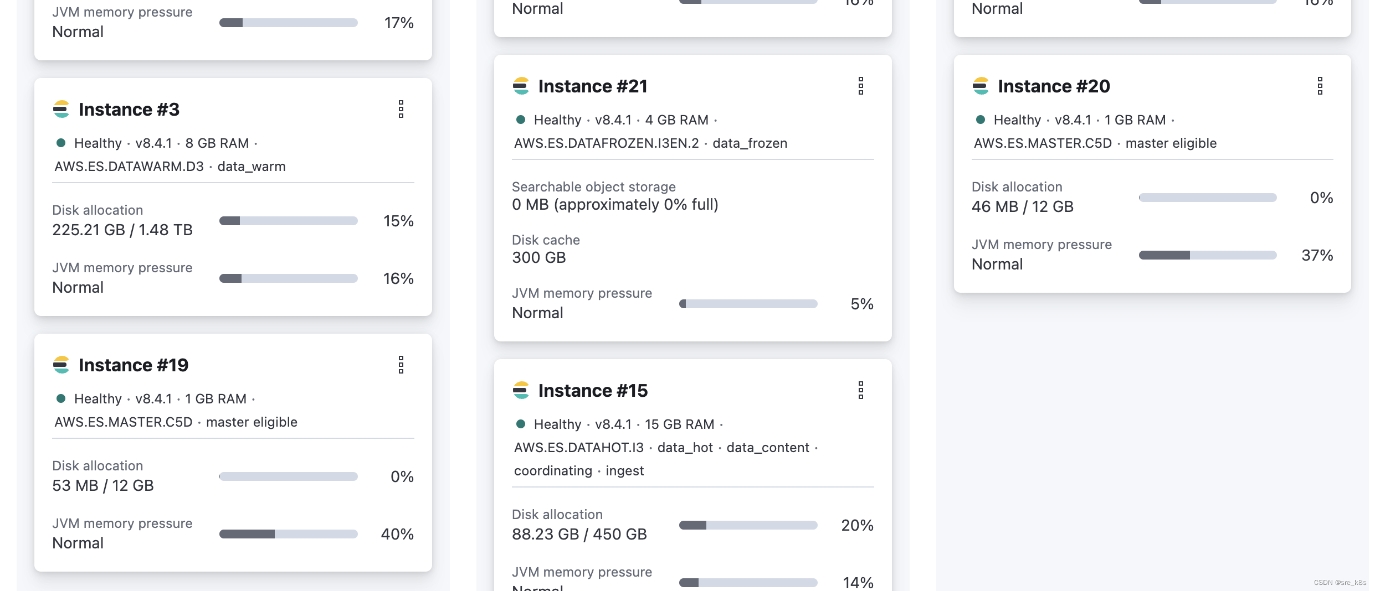Click the 15 GB RAM text on Instance #15

pyautogui.click(x=680, y=424)
